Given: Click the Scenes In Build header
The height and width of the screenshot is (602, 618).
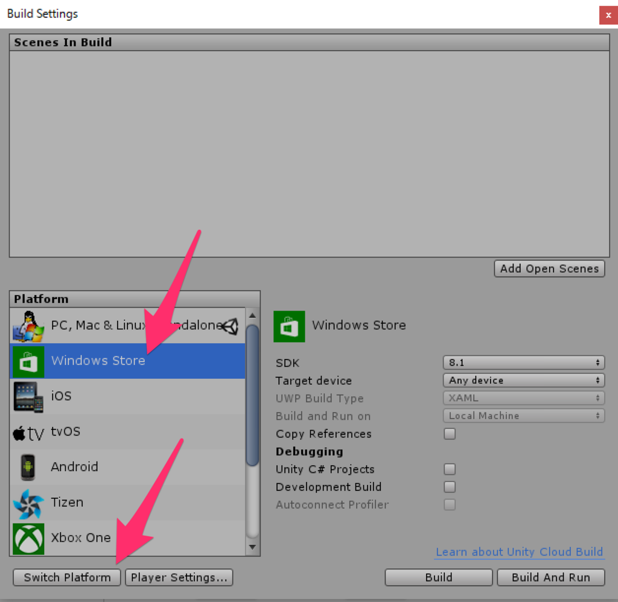Looking at the screenshot, I should point(310,42).
